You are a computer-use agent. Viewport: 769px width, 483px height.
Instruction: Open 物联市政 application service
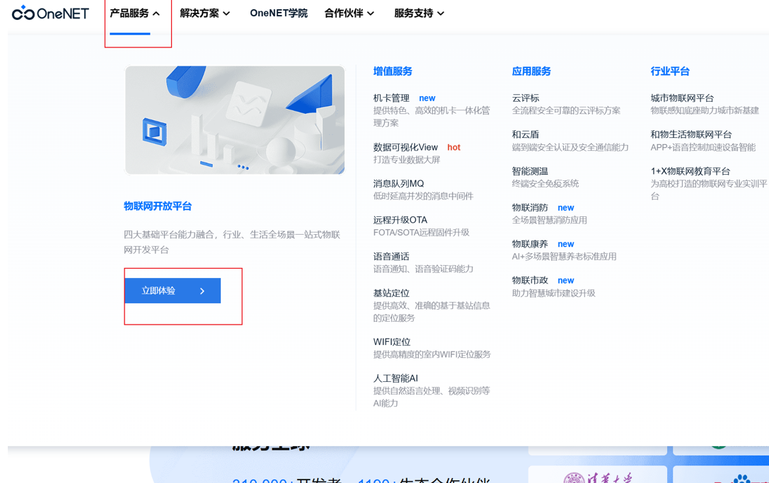530,280
